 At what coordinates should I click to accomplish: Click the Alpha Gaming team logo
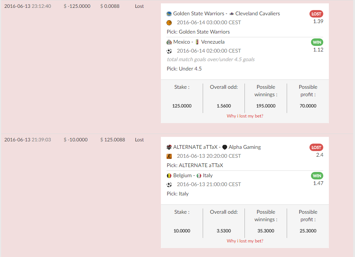click(x=225, y=147)
